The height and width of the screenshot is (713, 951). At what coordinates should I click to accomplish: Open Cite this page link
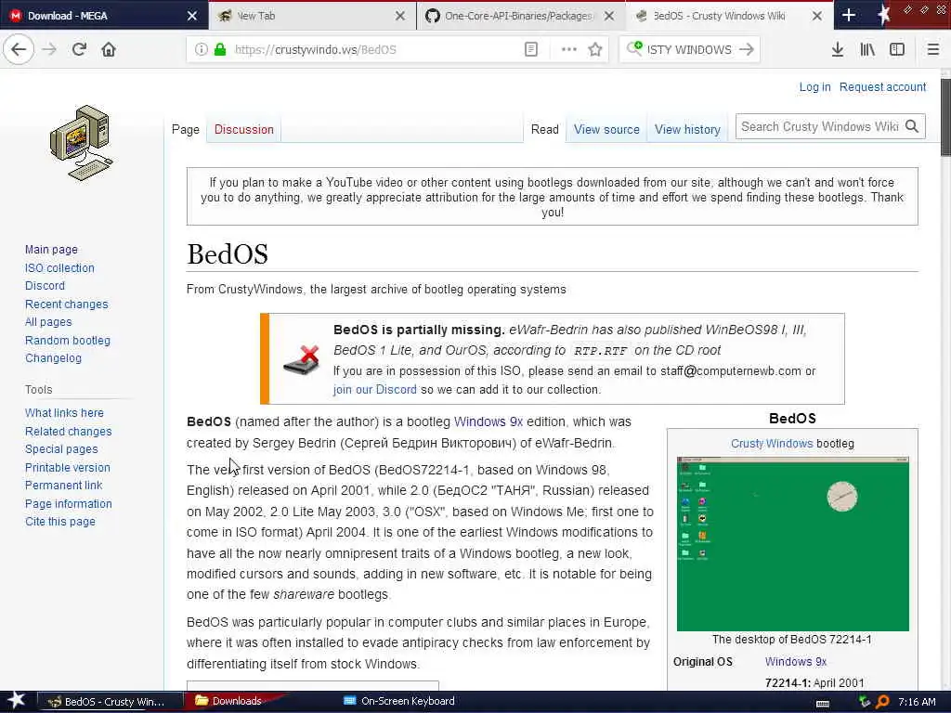60,522
